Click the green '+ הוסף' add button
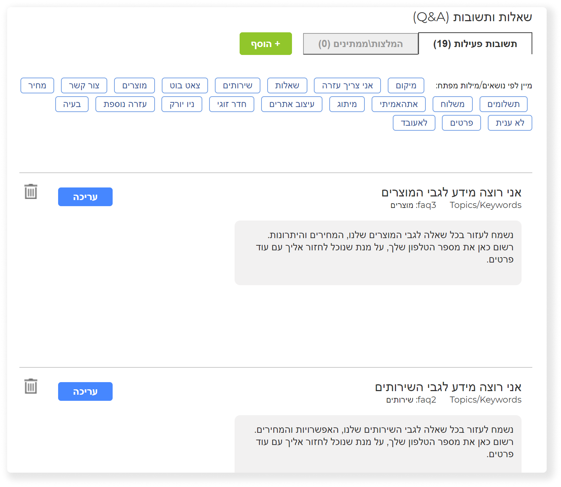Image resolution: width=561 pixels, height=487 pixels. coord(266,44)
